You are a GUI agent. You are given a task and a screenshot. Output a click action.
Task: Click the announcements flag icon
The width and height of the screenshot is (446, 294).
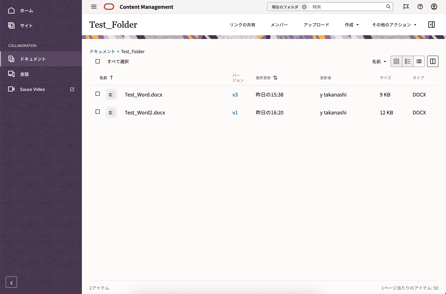tap(406, 7)
